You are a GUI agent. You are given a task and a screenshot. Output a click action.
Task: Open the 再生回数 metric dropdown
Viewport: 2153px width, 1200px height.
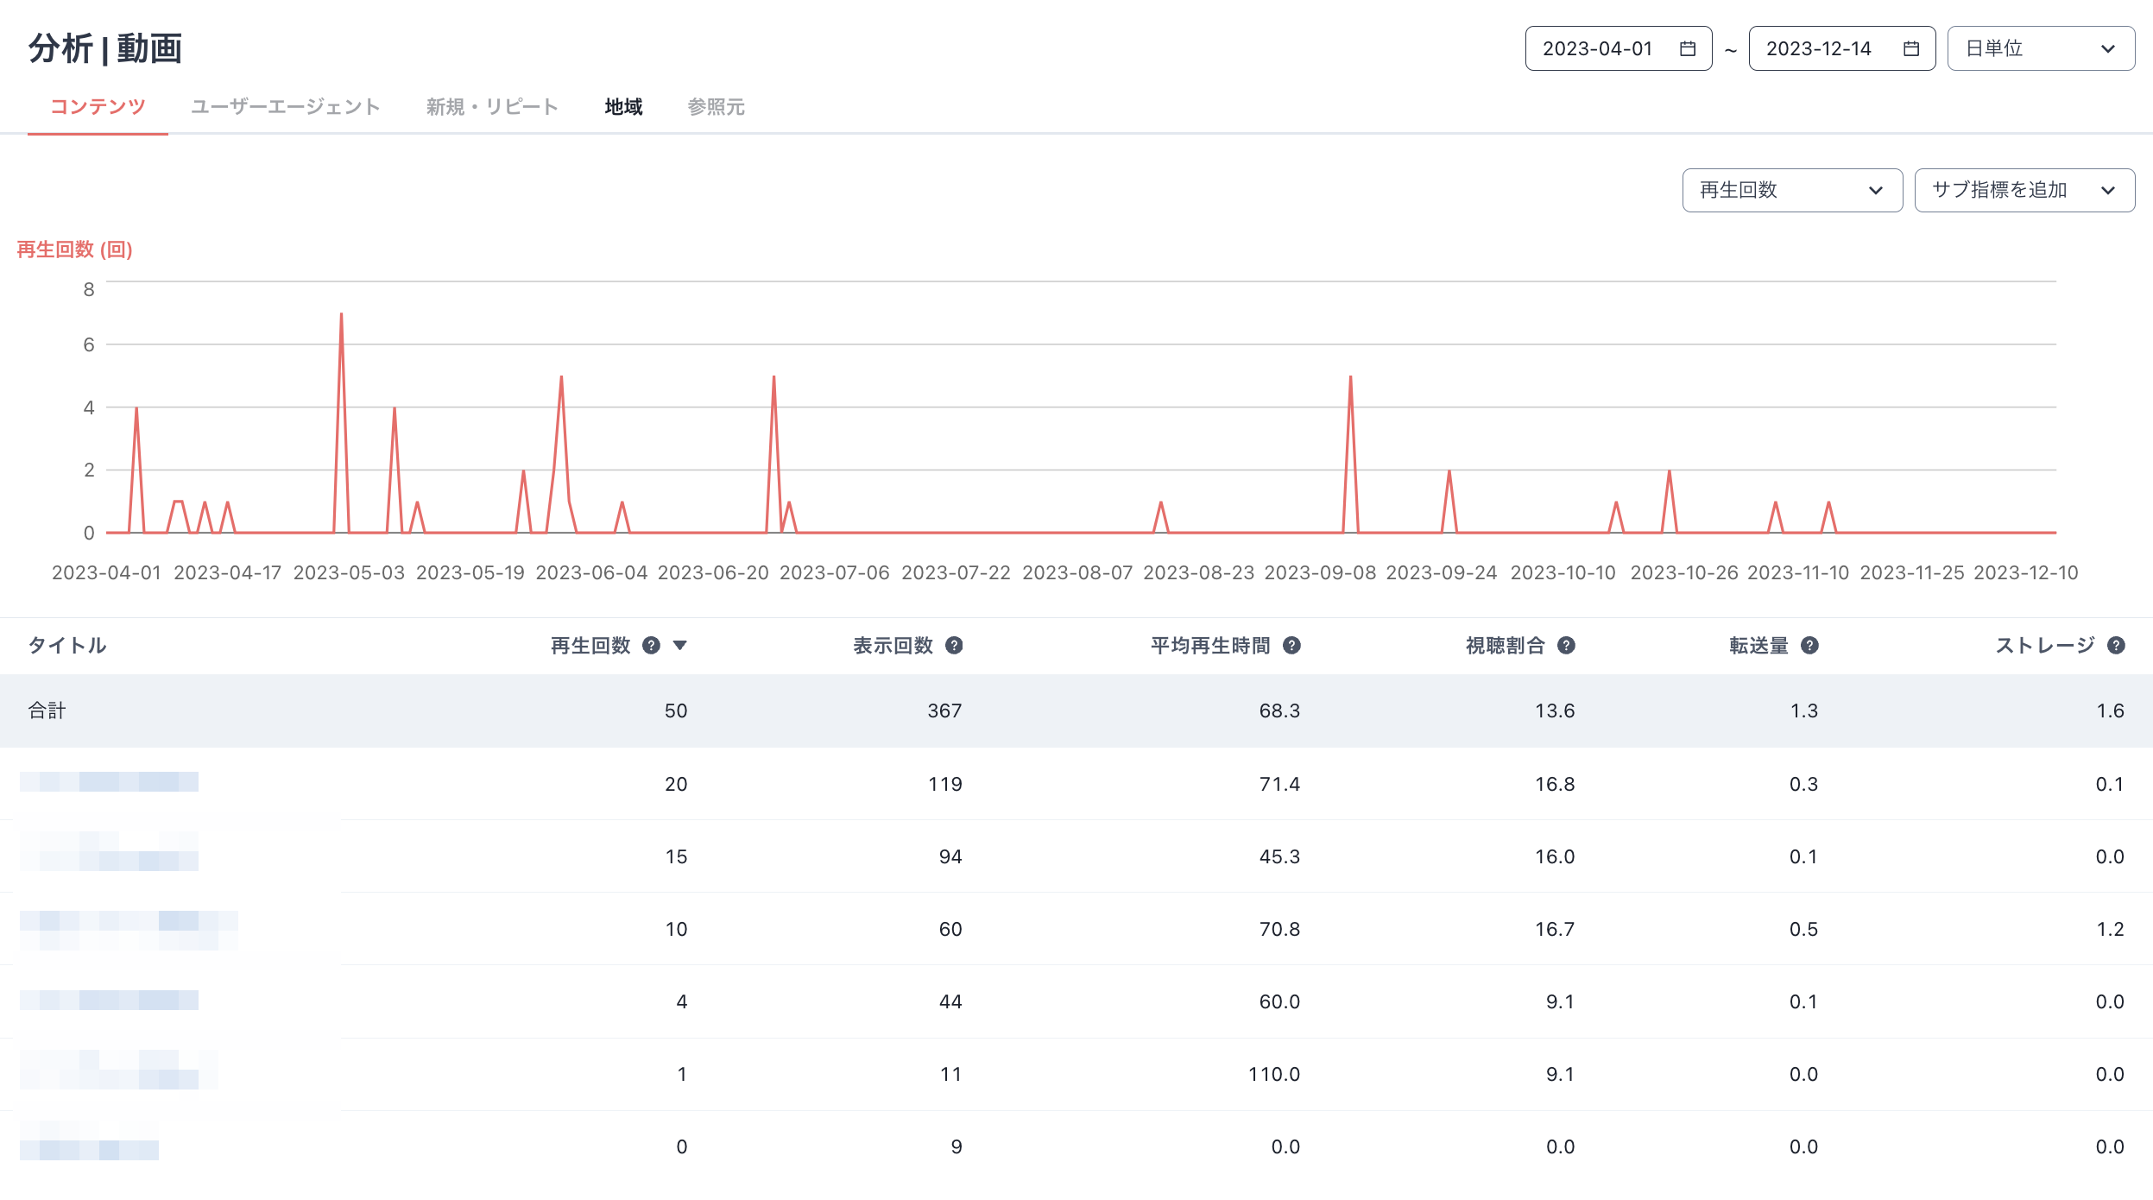[1791, 191]
